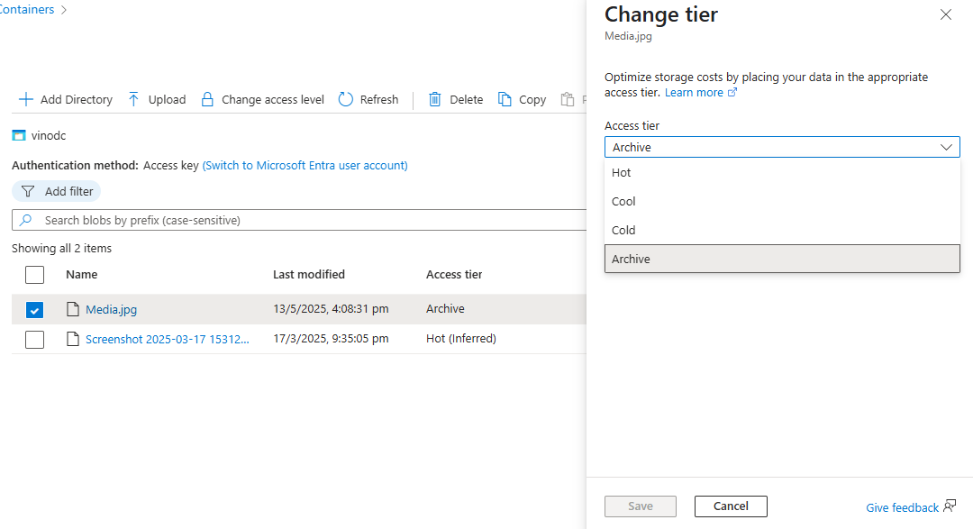Click the Save button
The height and width of the screenshot is (529, 973).
click(x=641, y=506)
